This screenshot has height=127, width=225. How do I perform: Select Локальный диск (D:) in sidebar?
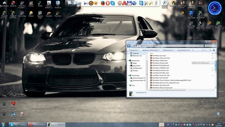tap(138, 80)
